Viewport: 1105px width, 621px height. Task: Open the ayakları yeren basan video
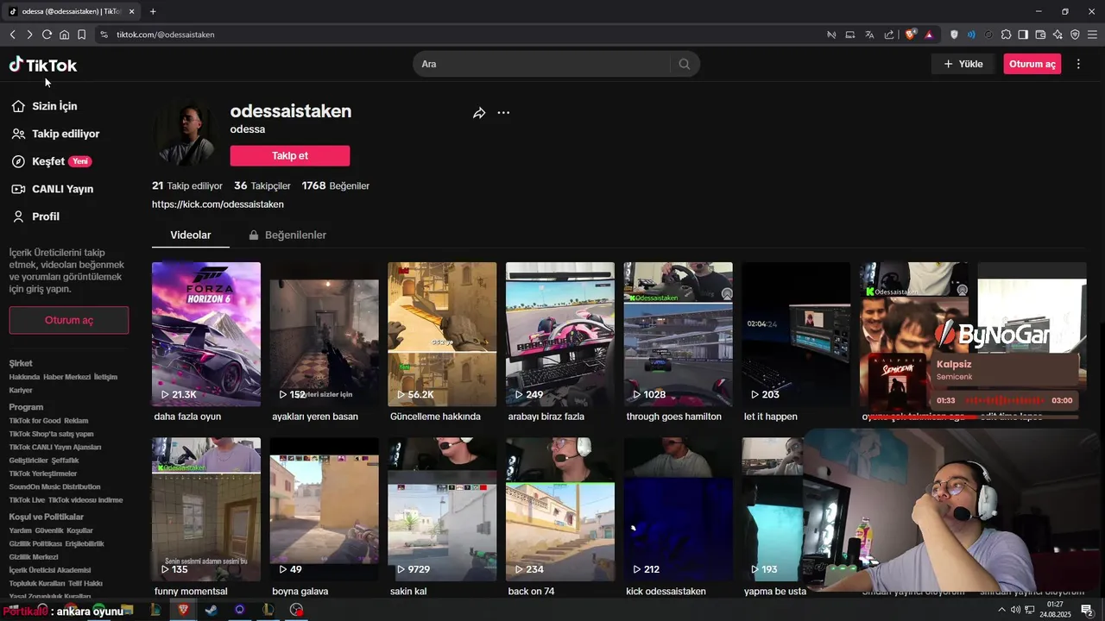(x=324, y=334)
